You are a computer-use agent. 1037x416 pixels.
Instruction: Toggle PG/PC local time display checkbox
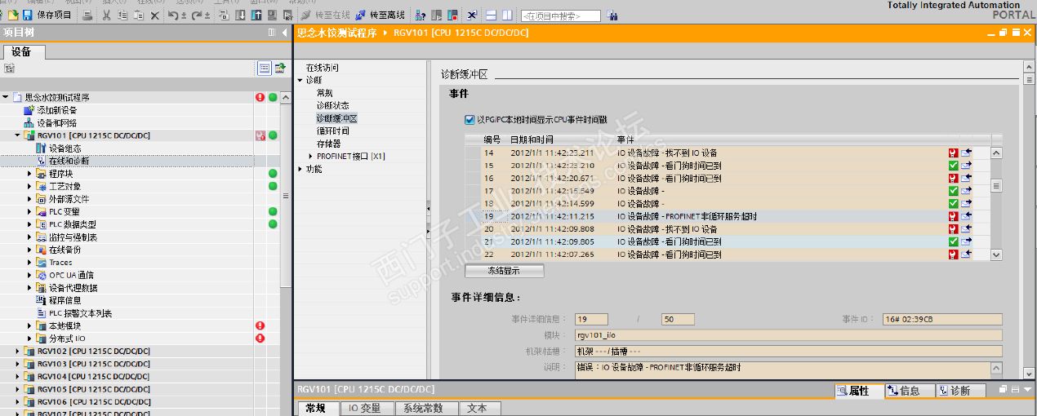pos(470,120)
